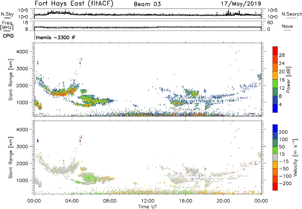
Task: Click the '60' Nave axis value
Action: [x=270, y=23]
